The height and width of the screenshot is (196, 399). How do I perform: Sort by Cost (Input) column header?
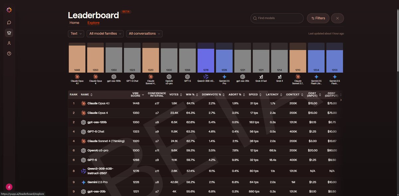tap(314, 95)
